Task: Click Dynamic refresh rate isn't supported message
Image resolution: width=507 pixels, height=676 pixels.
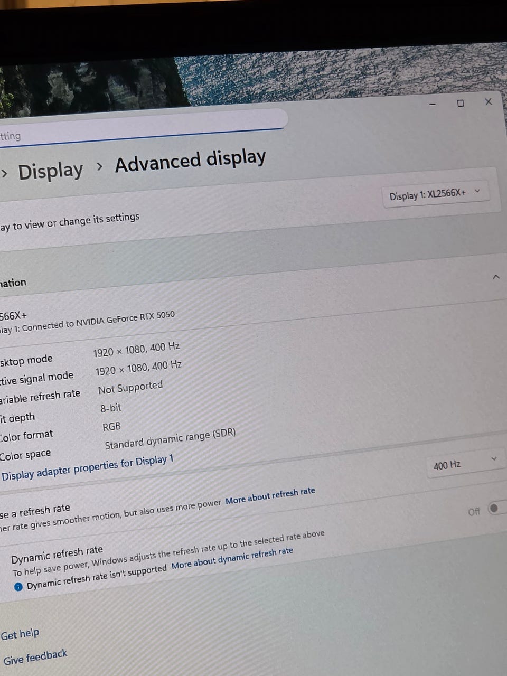Action: pos(97,578)
